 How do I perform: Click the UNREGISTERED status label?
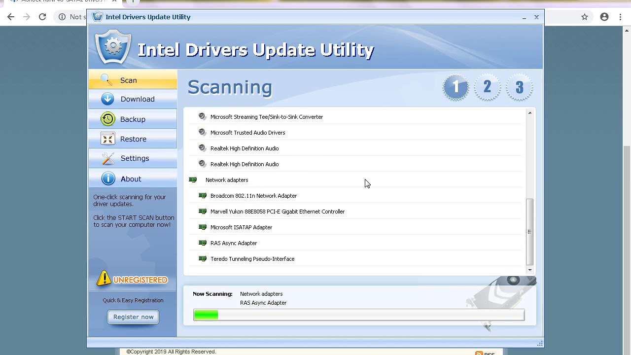(140, 280)
